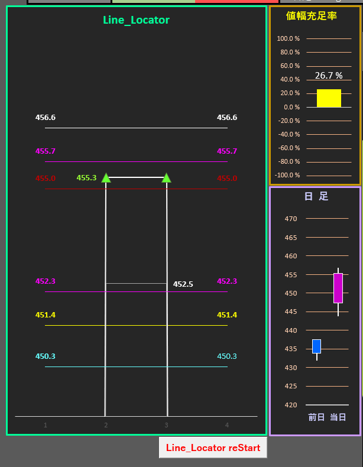Click the 前日 axis label

[316, 417]
